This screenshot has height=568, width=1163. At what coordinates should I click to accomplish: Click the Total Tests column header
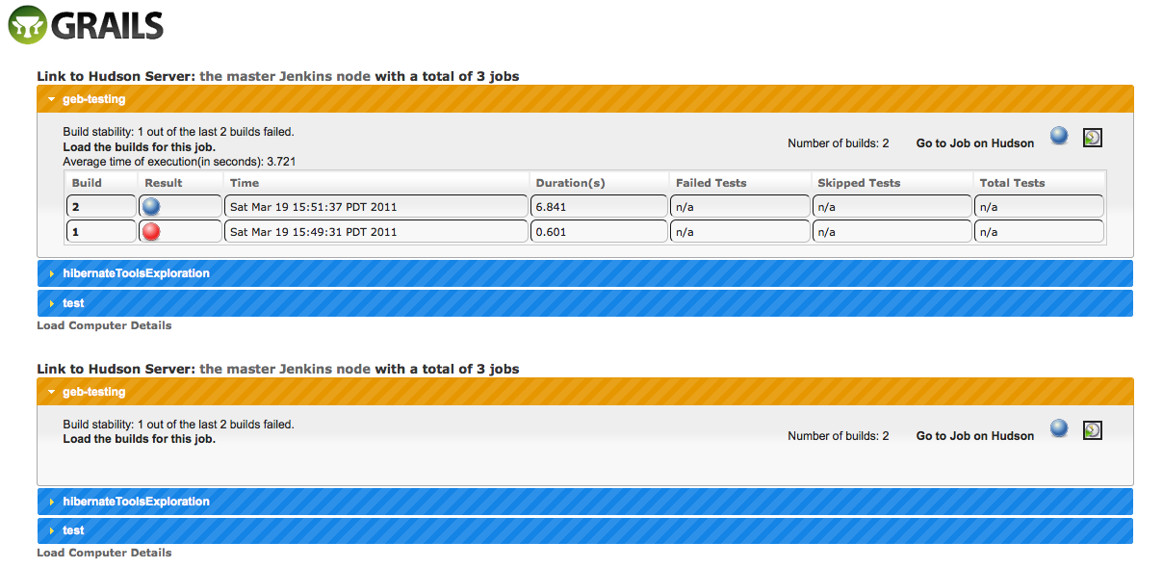1039,183
